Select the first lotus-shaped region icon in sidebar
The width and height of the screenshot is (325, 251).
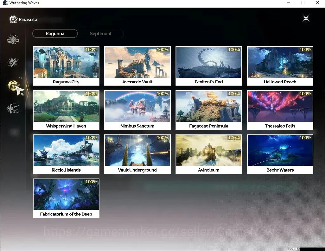point(13,39)
